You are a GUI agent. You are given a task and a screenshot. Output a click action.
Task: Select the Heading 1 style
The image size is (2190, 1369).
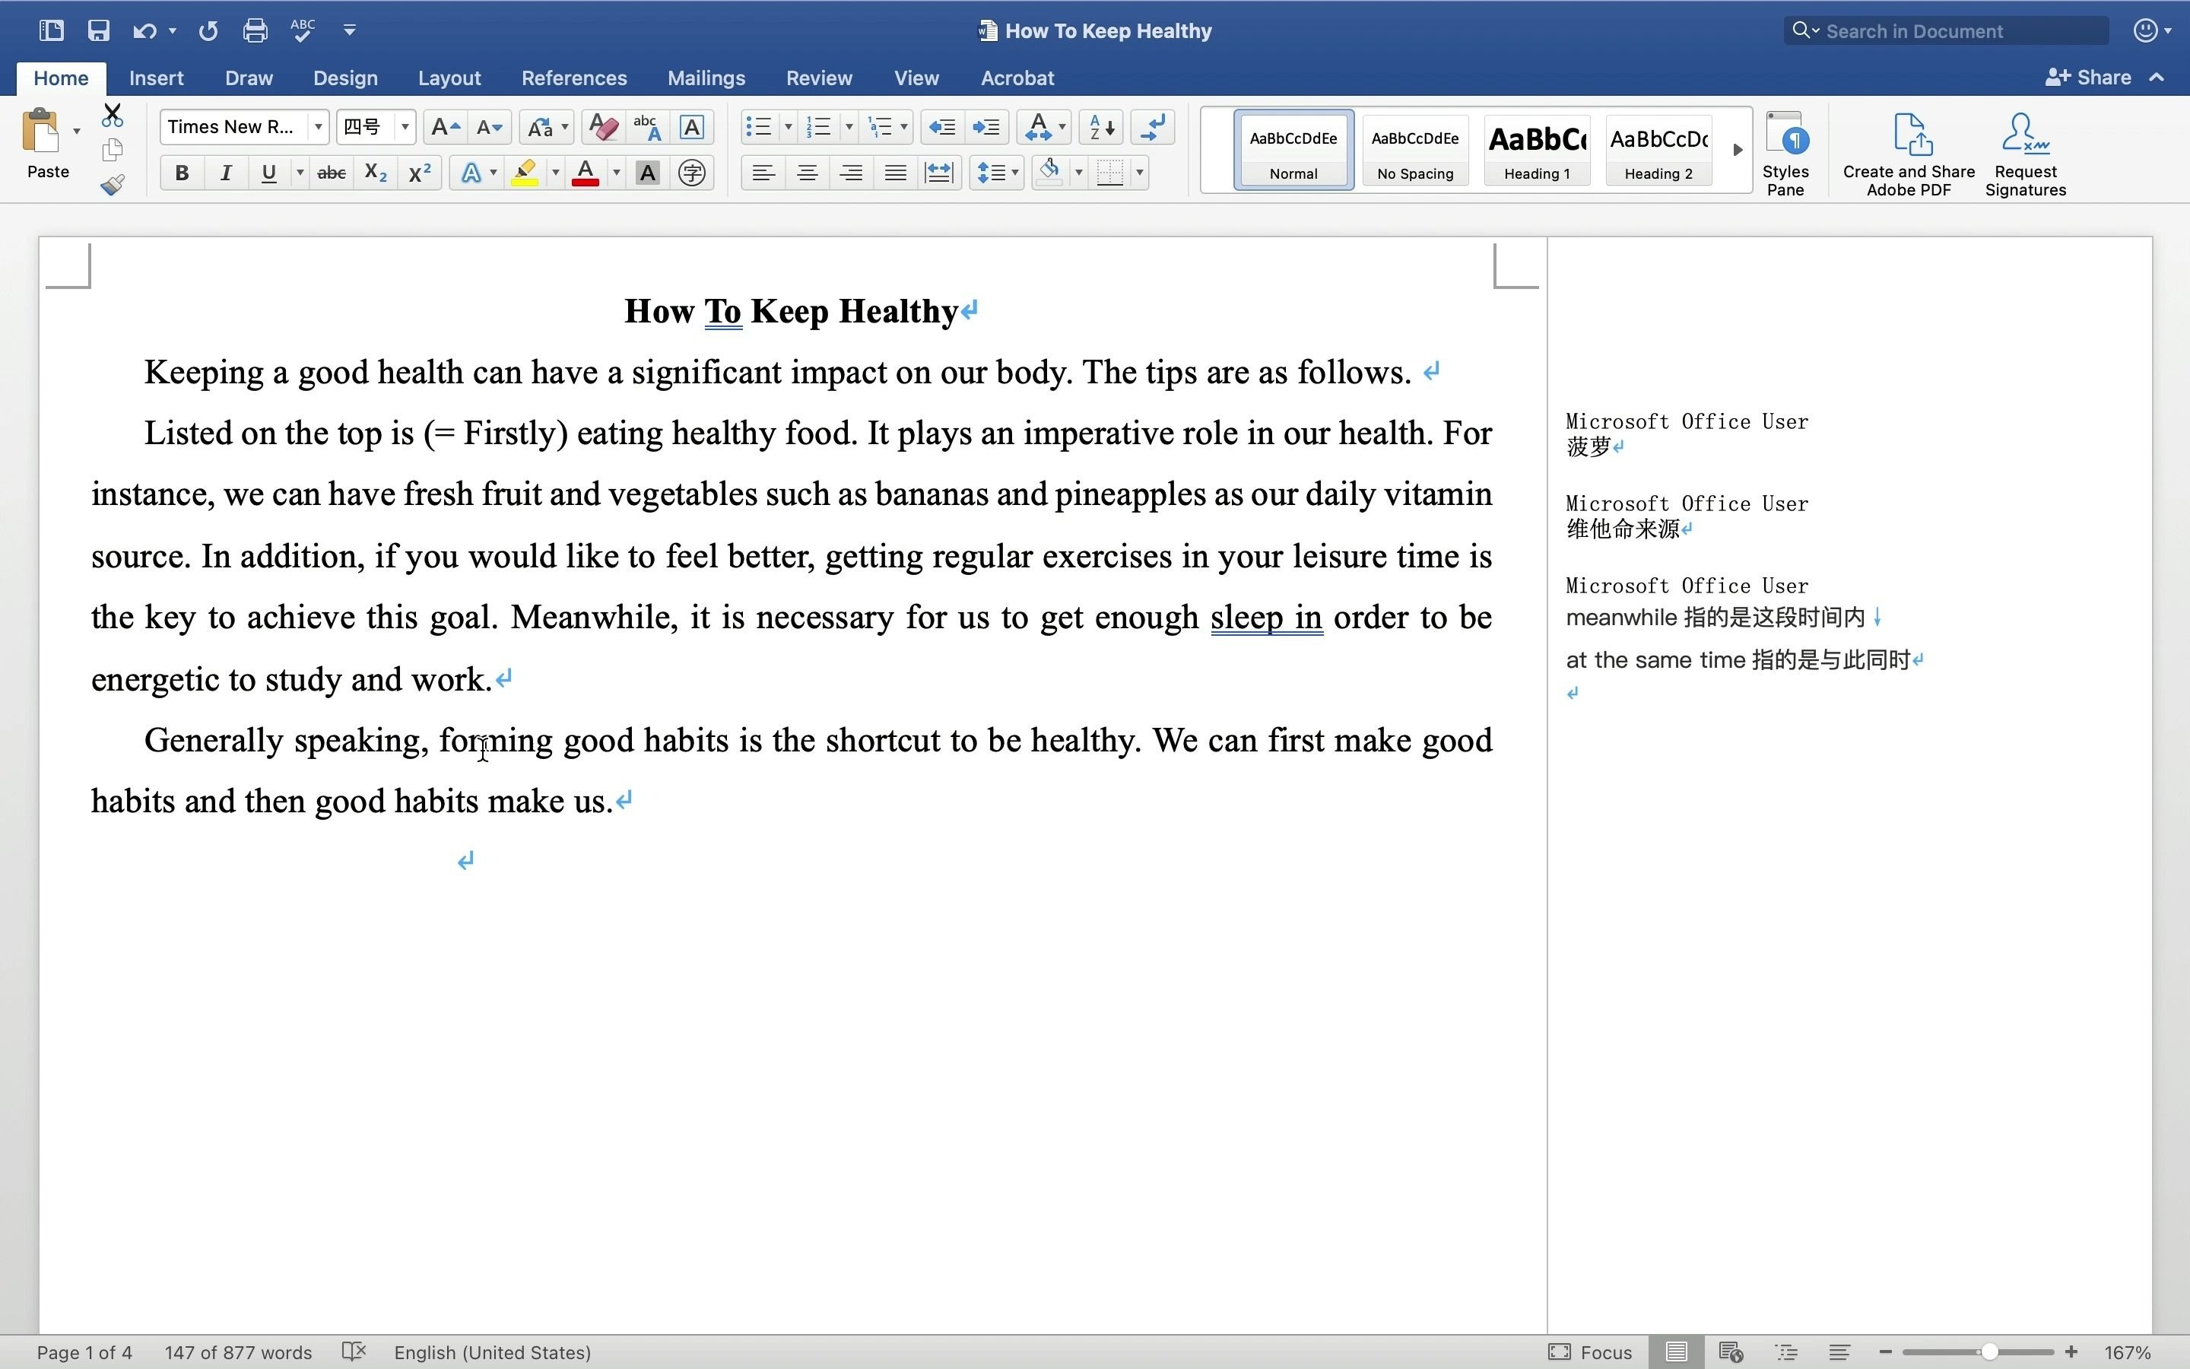(1536, 151)
